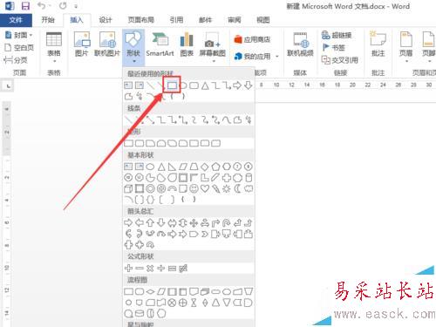The image size is (436, 327).
Task: Open 联机图片 online pictures
Action: coord(107,44)
